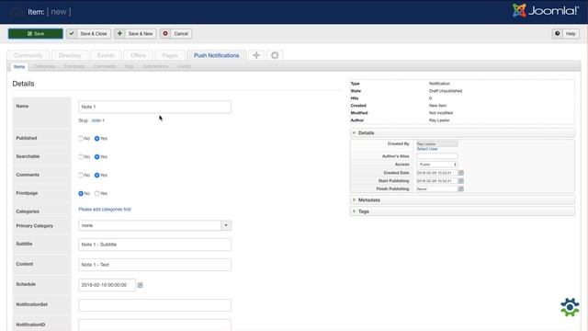Switch to the Community tab

click(x=28, y=55)
